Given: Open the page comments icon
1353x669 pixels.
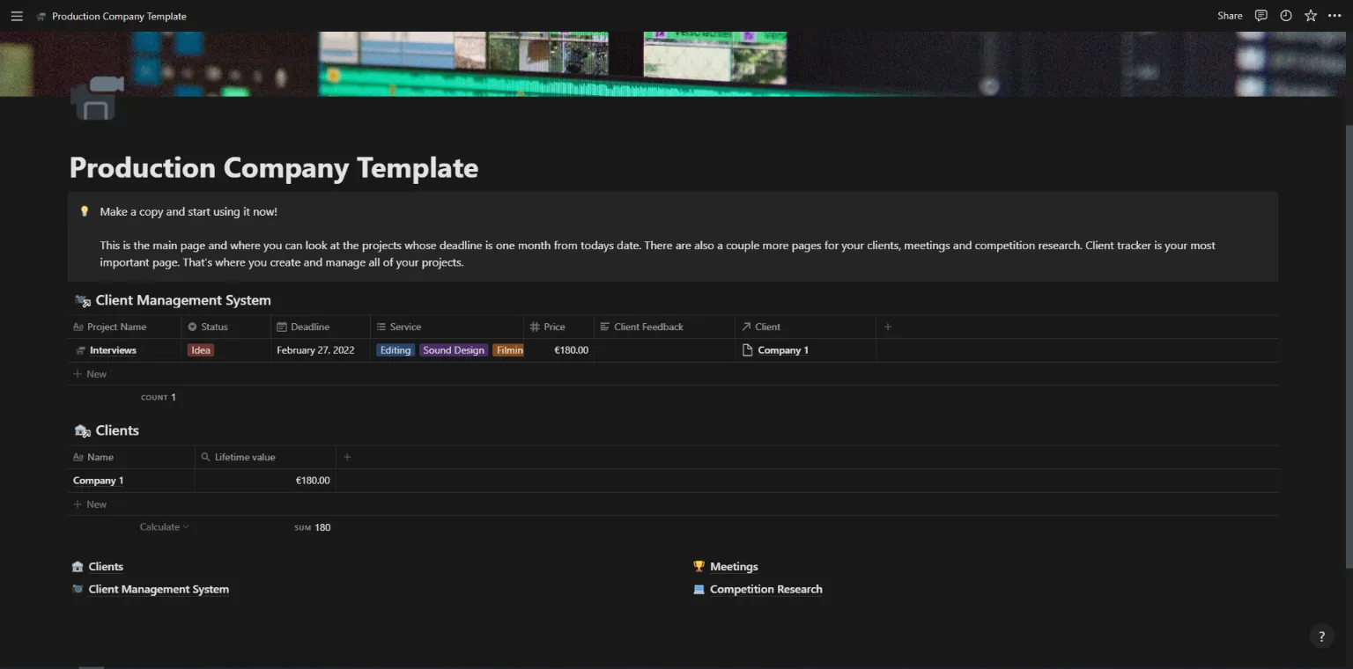Looking at the screenshot, I should pos(1261,16).
